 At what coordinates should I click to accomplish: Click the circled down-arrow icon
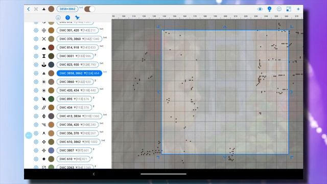(x=58, y=17)
